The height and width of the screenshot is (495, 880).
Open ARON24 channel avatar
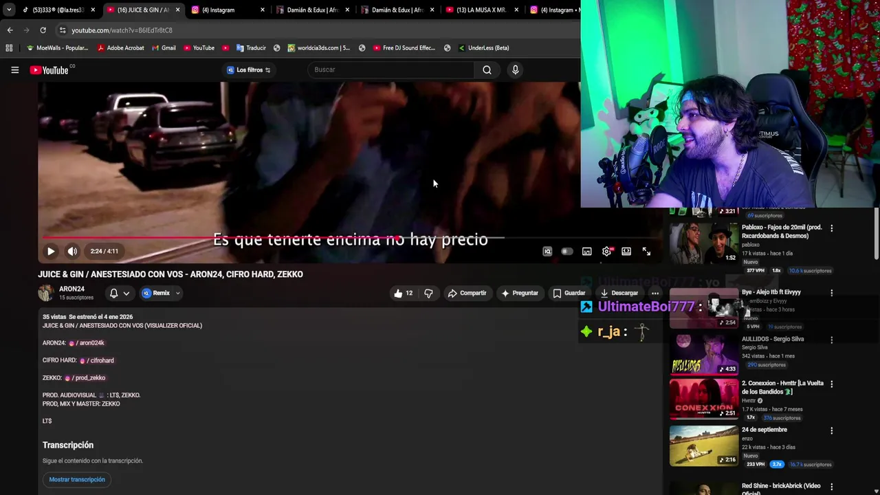[46, 293]
